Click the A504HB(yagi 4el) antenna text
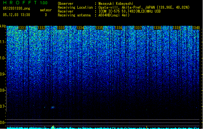The height and width of the screenshot is (129, 203). pos(114,15)
